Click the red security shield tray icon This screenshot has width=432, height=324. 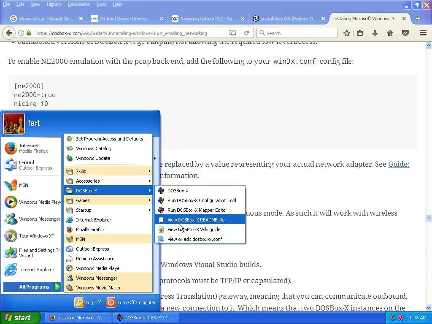(x=400, y=318)
